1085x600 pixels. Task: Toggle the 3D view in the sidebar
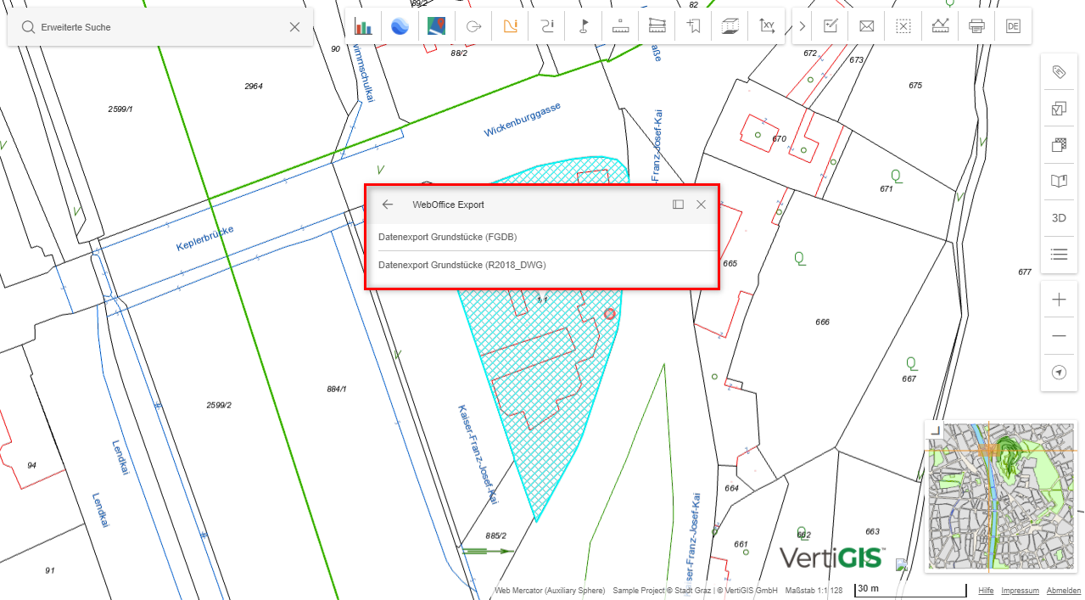[1058, 217]
